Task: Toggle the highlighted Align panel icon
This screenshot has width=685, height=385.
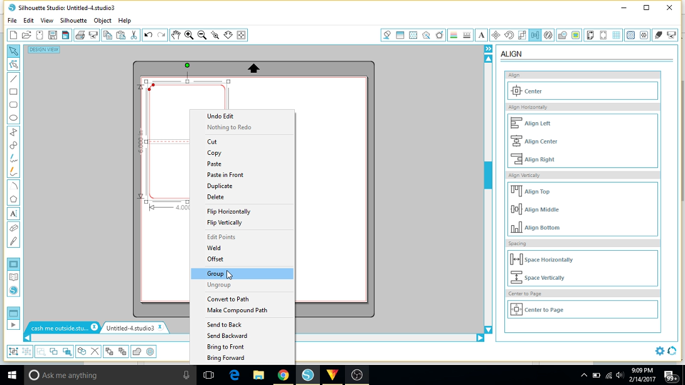Action: coord(535,35)
